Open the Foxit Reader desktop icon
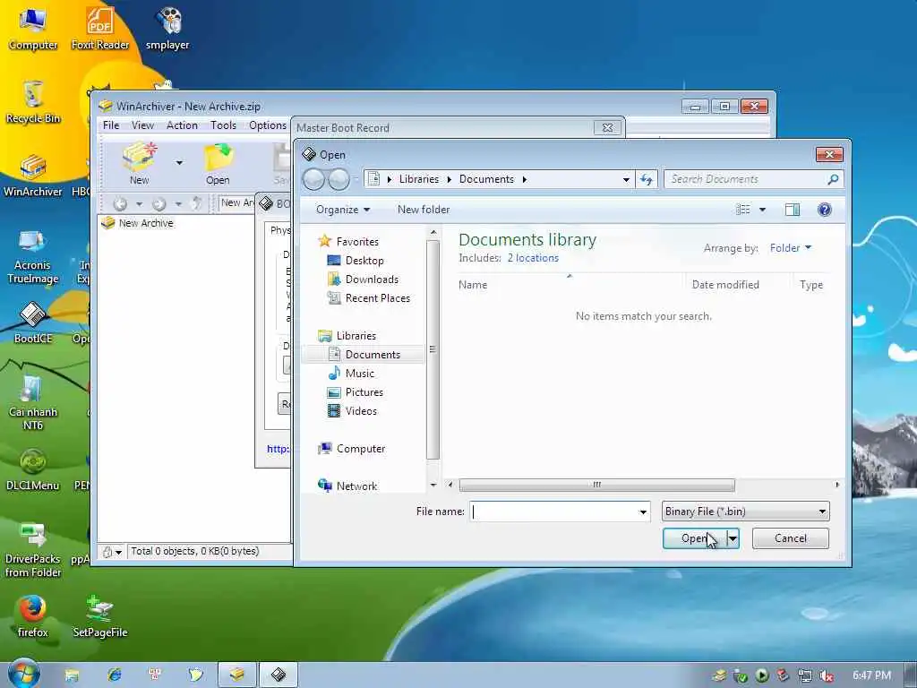The height and width of the screenshot is (688, 917). (100, 28)
